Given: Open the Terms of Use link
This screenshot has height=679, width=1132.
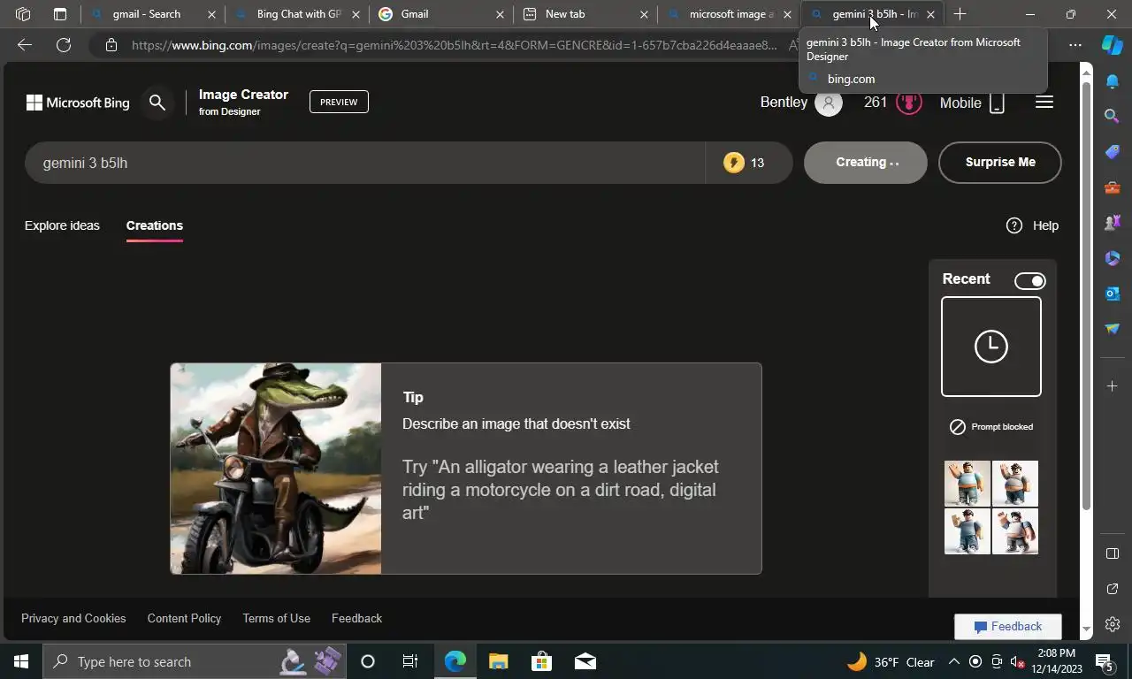Looking at the screenshot, I should (277, 618).
